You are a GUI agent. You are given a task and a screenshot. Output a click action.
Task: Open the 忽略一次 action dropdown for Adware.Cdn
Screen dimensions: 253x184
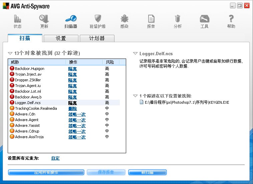(77, 114)
